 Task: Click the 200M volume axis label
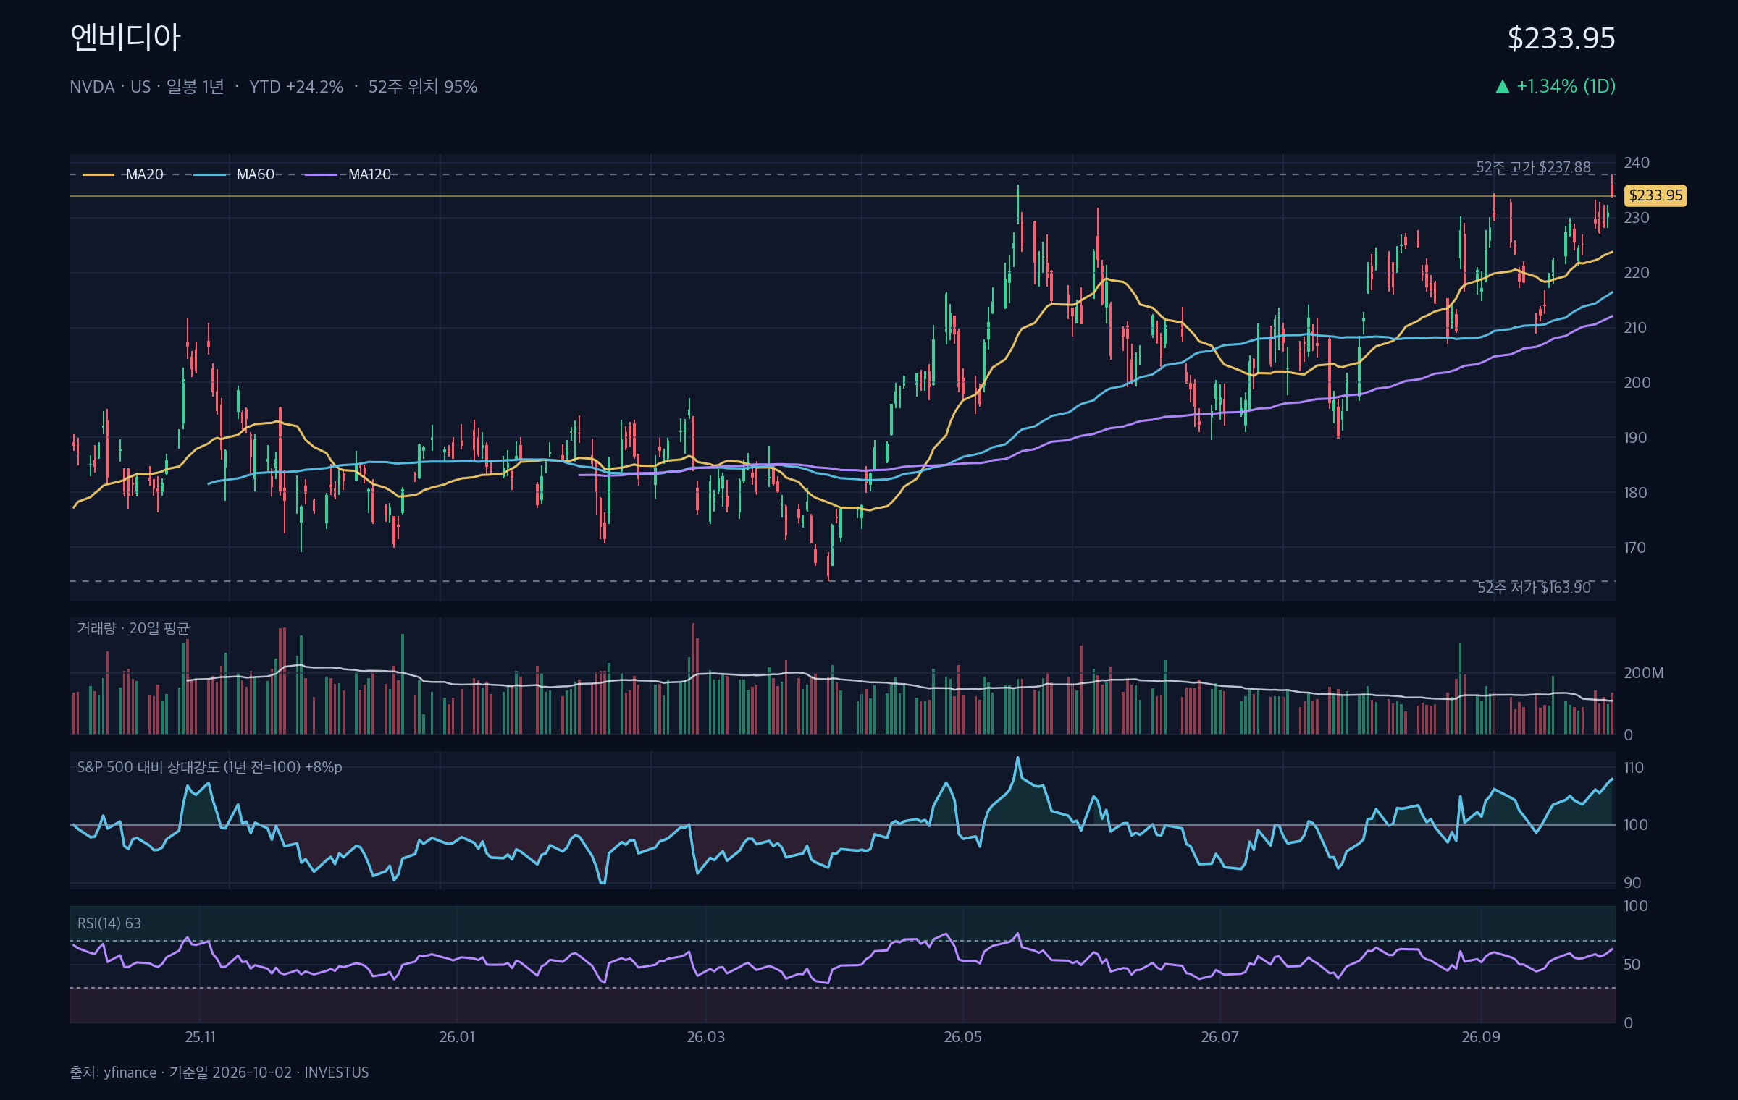(x=1643, y=673)
